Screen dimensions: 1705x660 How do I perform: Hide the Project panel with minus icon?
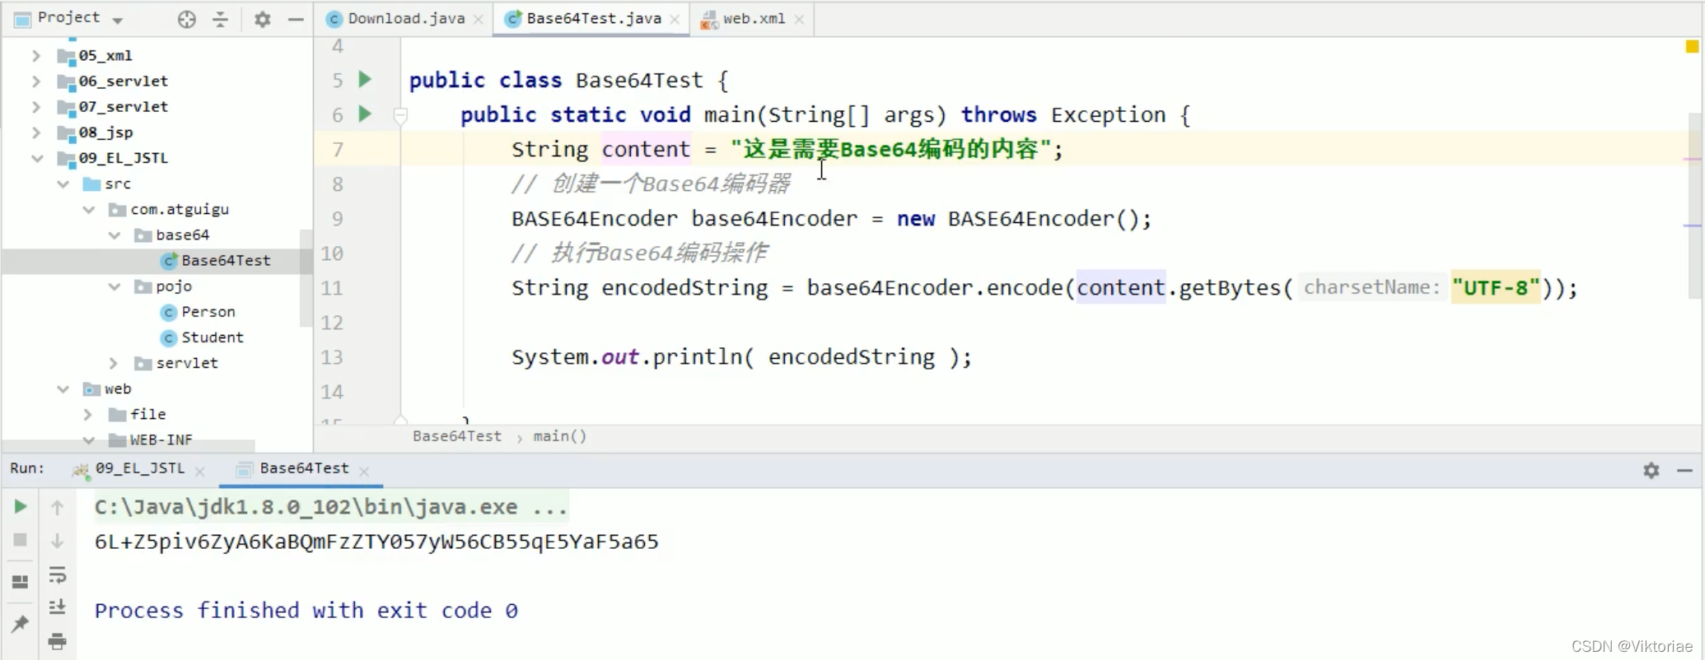point(296,19)
